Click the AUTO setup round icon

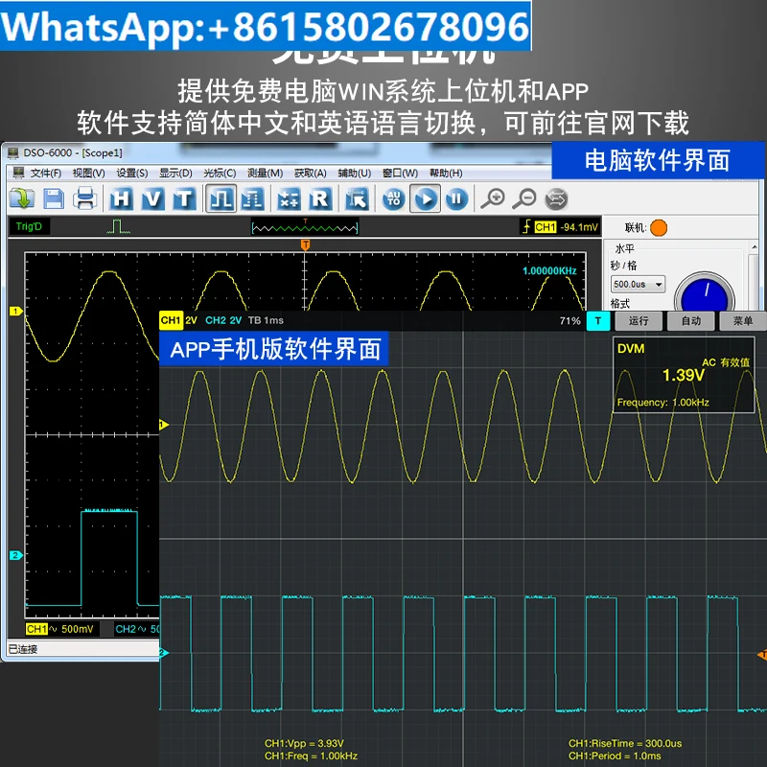pyautogui.click(x=394, y=199)
